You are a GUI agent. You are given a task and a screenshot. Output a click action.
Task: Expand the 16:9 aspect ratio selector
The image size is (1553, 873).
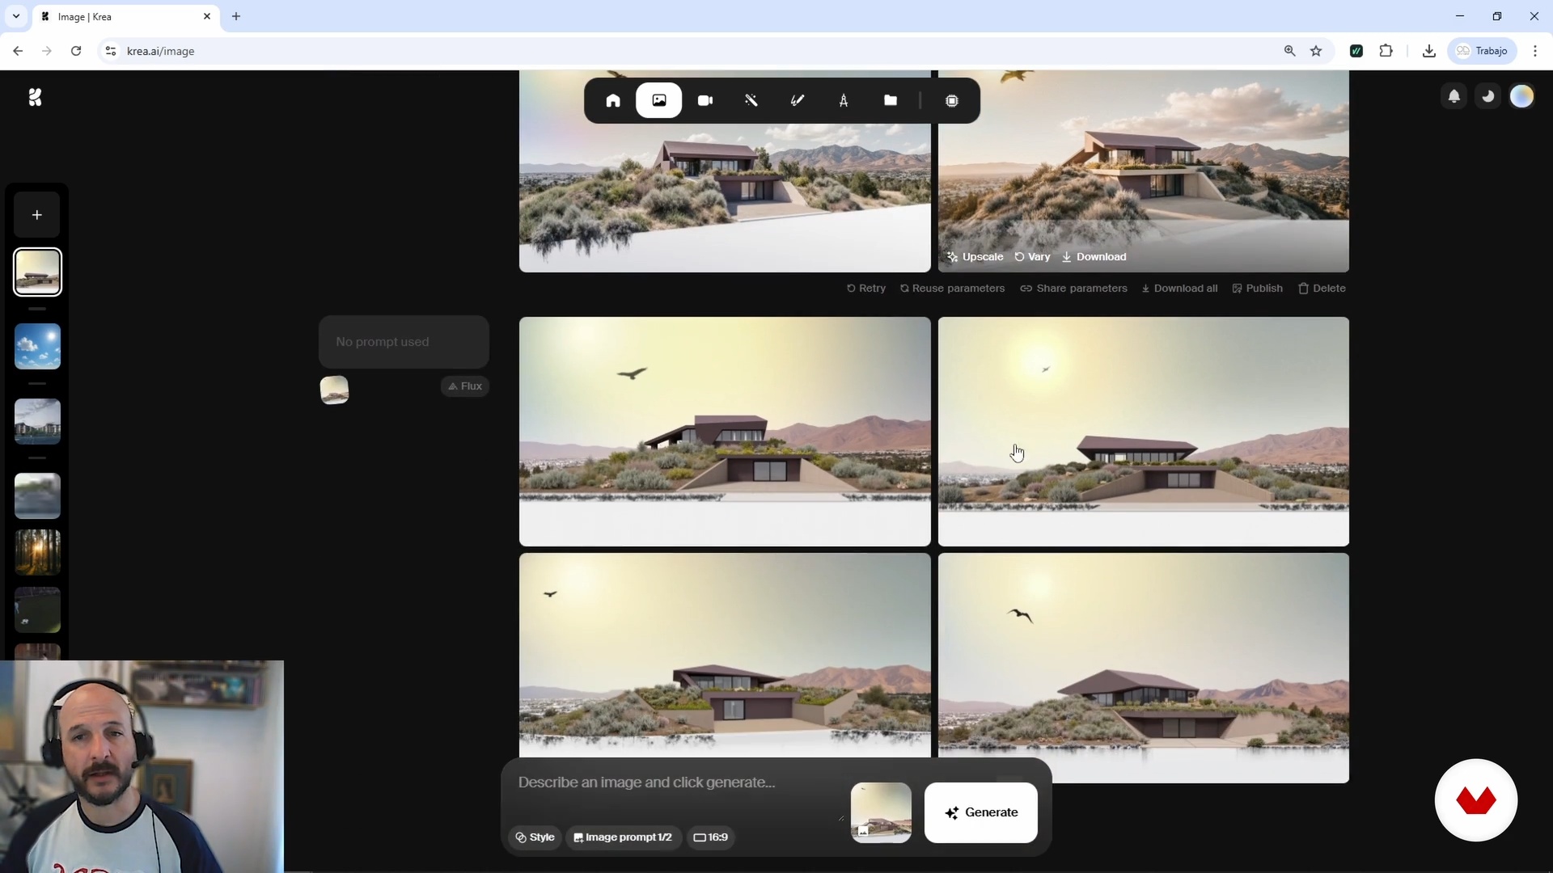711,837
